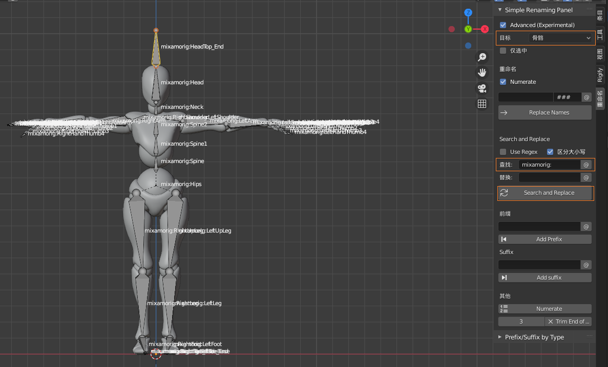
Task: Select the mixamorig:Neck bone label
Action: click(x=182, y=107)
